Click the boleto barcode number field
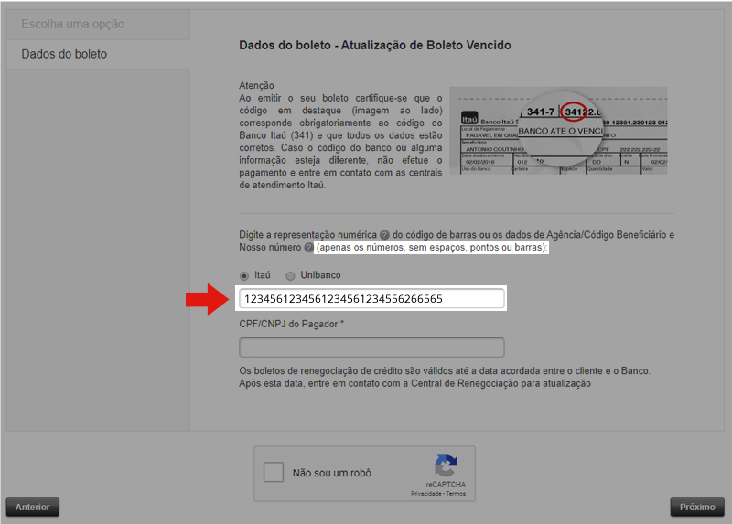This screenshot has height=524, width=732. 371,299
